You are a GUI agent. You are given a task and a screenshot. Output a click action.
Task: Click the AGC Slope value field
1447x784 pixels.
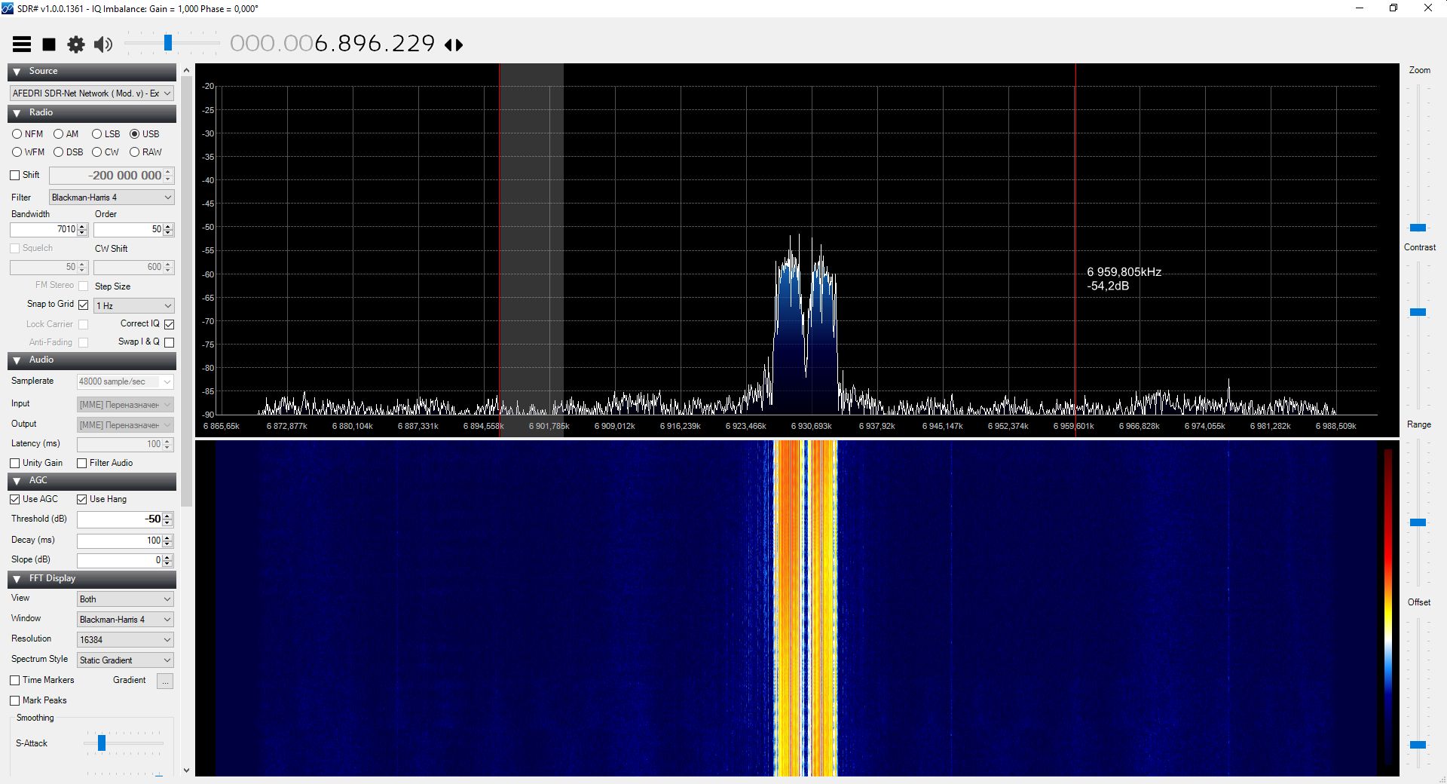[119, 560]
